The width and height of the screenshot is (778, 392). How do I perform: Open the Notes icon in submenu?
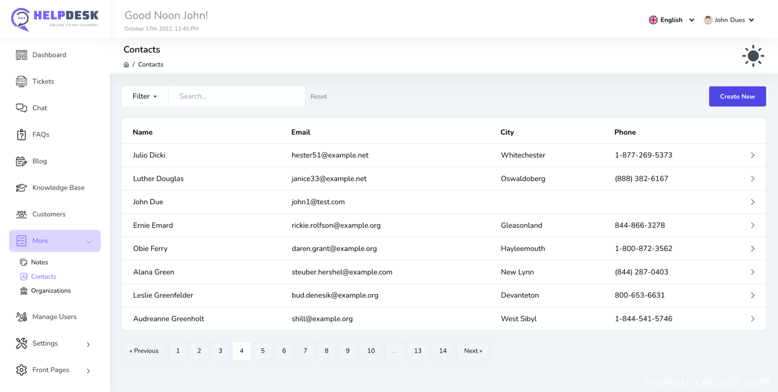point(23,262)
